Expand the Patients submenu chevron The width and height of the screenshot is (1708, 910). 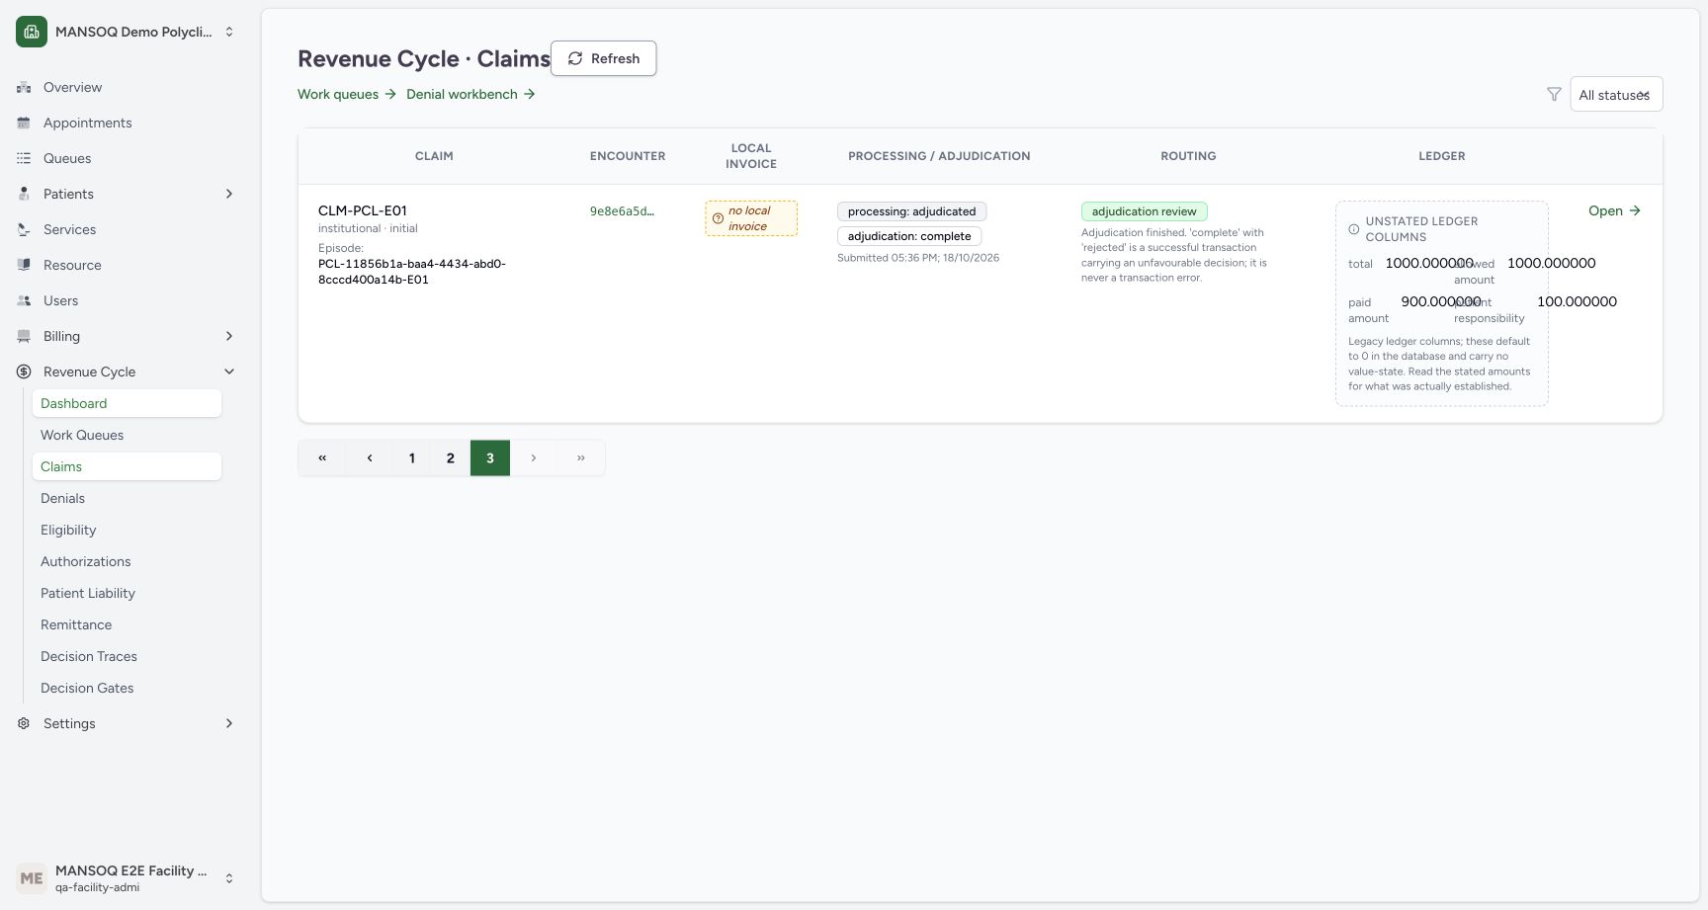(x=229, y=194)
